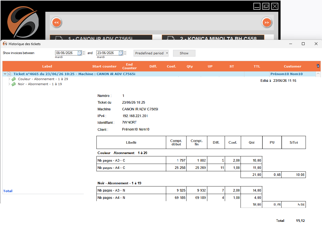
Task: Click the blue Total label
Action: pos(8,191)
